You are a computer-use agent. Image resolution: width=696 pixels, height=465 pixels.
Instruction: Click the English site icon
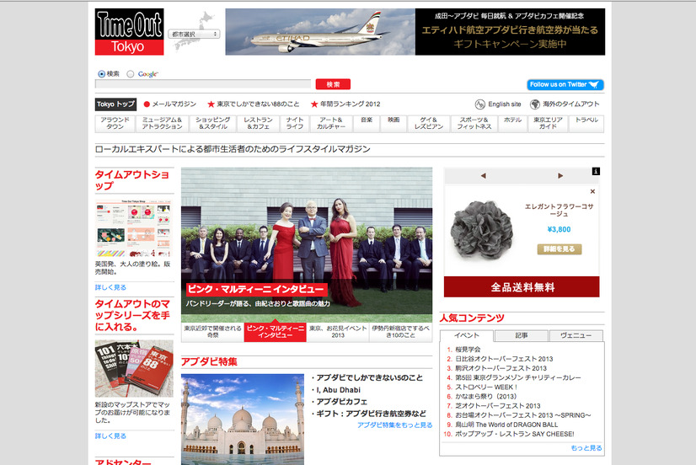479,104
